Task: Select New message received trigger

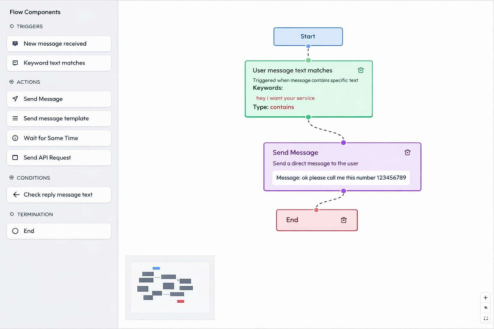Action: (59, 44)
